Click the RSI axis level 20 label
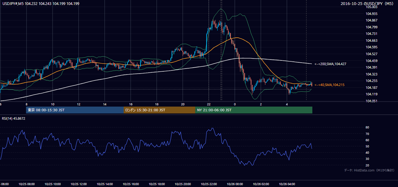The height and width of the screenshot is (187, 398). (x=367, y=165)
